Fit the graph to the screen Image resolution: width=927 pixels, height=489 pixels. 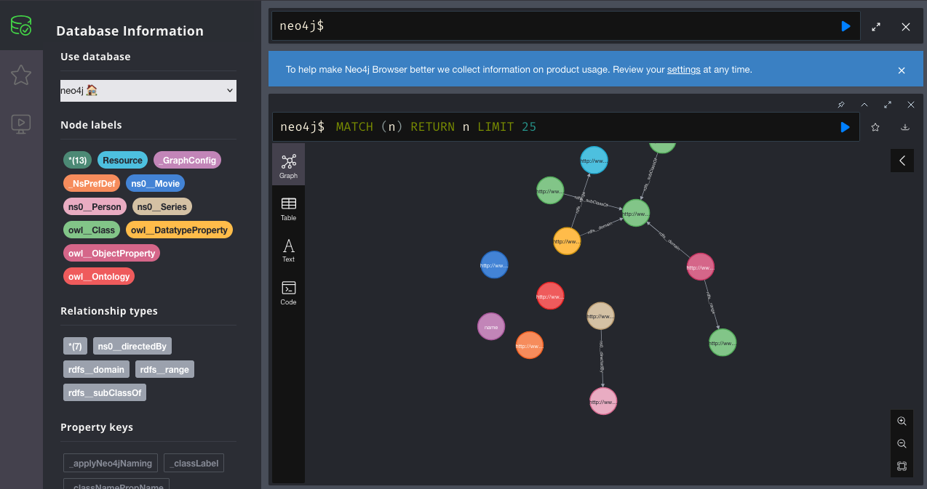[x=902, y=466]
